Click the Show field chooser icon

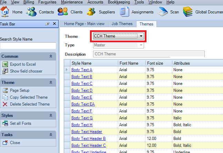(5, 71)
